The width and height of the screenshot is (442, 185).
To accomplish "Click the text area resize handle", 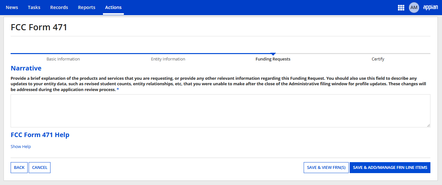I will pos(428,125).
